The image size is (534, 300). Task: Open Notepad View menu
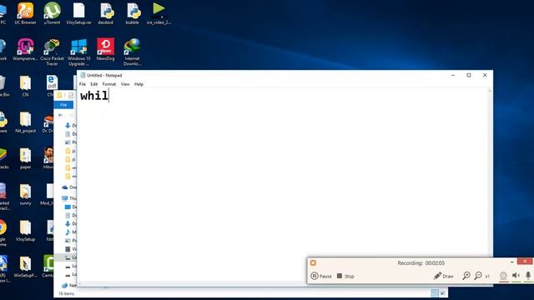[x=125, y=84]
